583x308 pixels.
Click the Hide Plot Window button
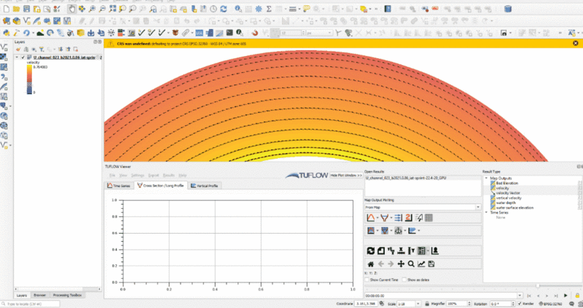pos(345,175)
